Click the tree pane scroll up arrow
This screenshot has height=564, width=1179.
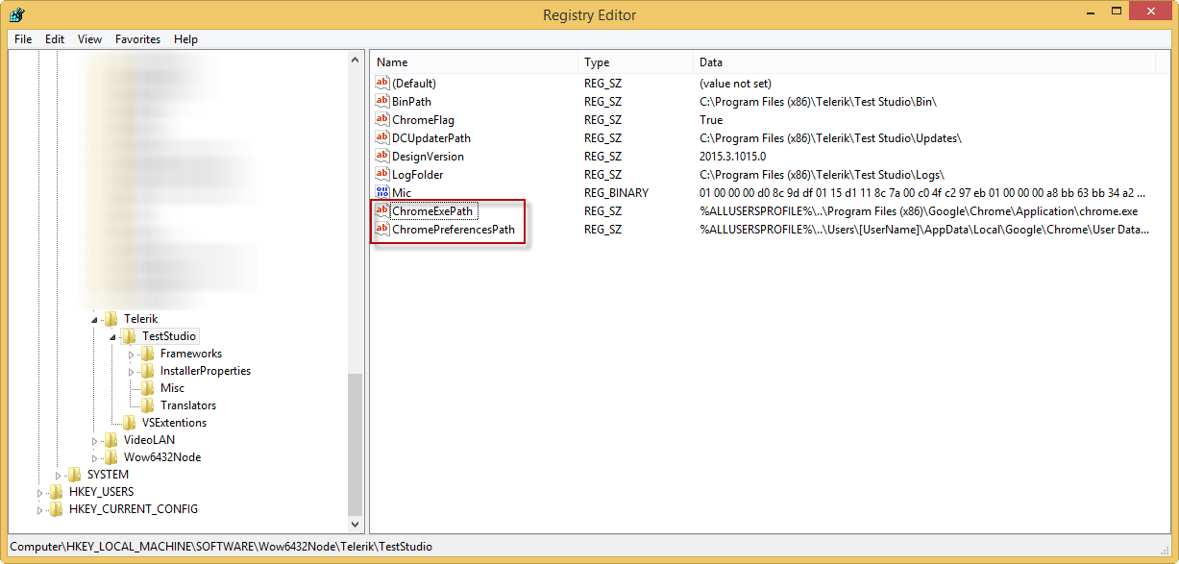point(356,61)
